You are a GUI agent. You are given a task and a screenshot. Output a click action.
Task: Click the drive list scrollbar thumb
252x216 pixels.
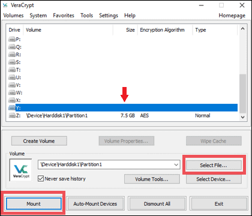242,94
